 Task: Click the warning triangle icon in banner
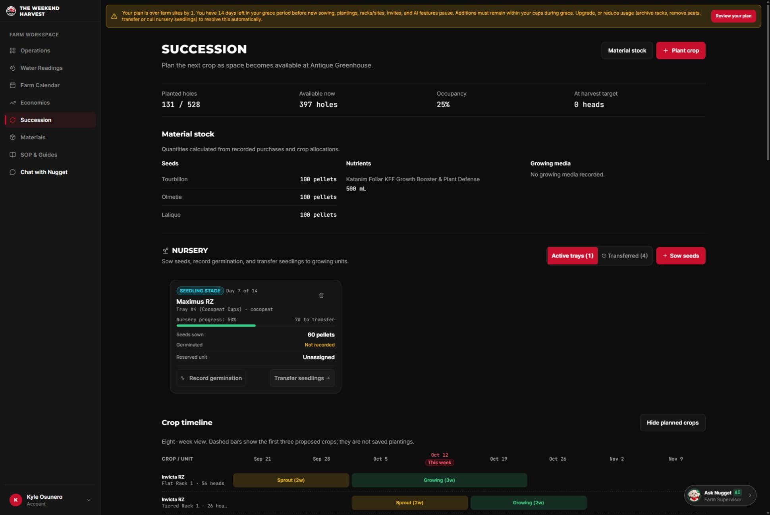(114, 16)
